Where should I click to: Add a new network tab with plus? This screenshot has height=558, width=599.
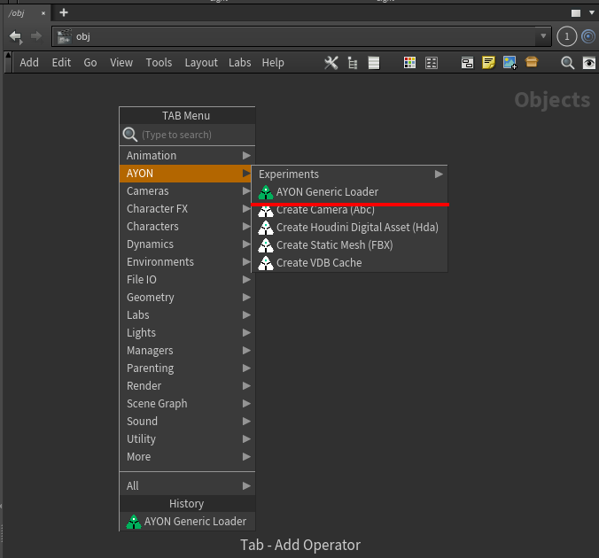pos(64,12)
